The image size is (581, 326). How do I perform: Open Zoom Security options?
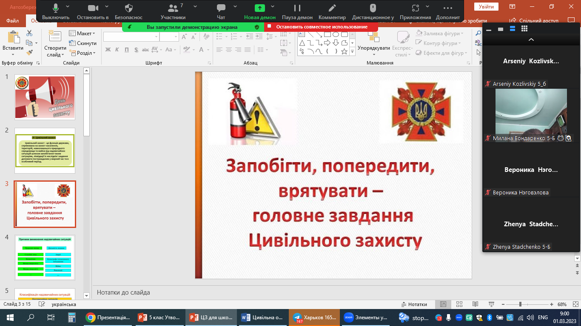pyautogui.click(x=129, y=11)
